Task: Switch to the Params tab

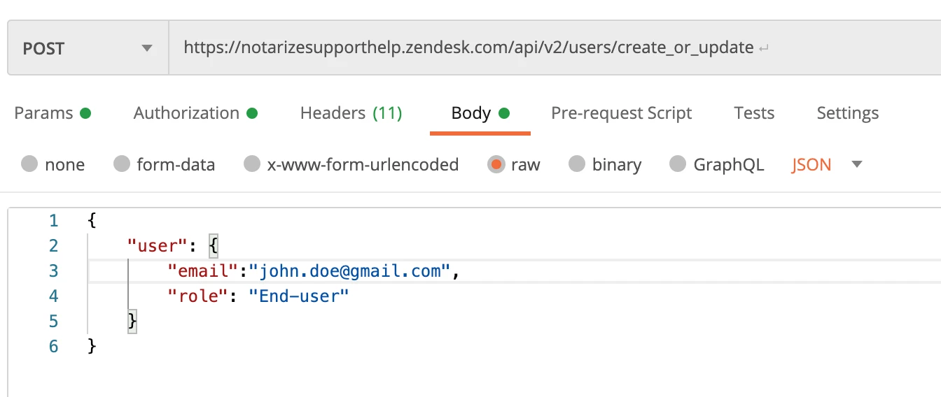Action: (43, 113)
